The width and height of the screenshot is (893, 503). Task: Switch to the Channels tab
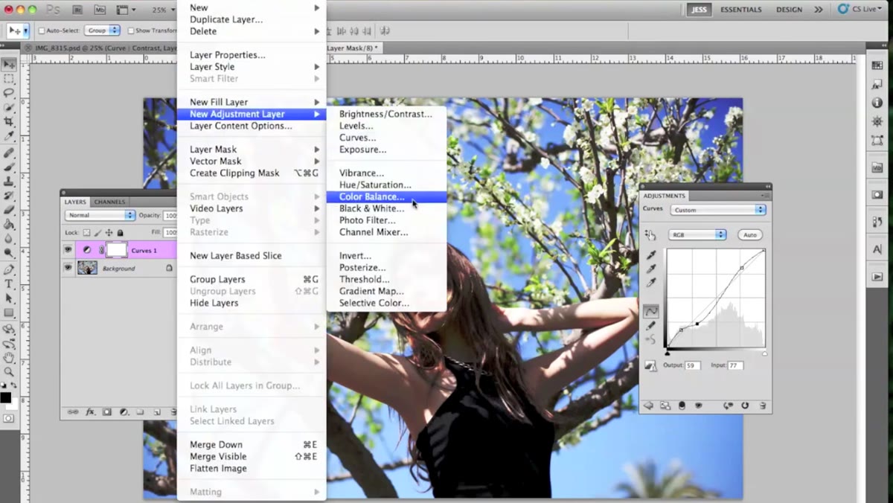click(109, 202)
